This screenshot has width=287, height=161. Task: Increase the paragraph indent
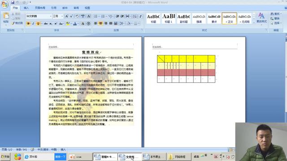[122, 16]
